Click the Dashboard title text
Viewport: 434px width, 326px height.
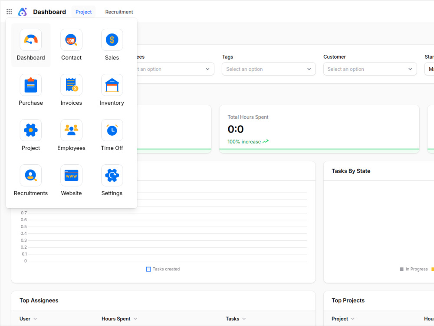(x=49, y=12)
